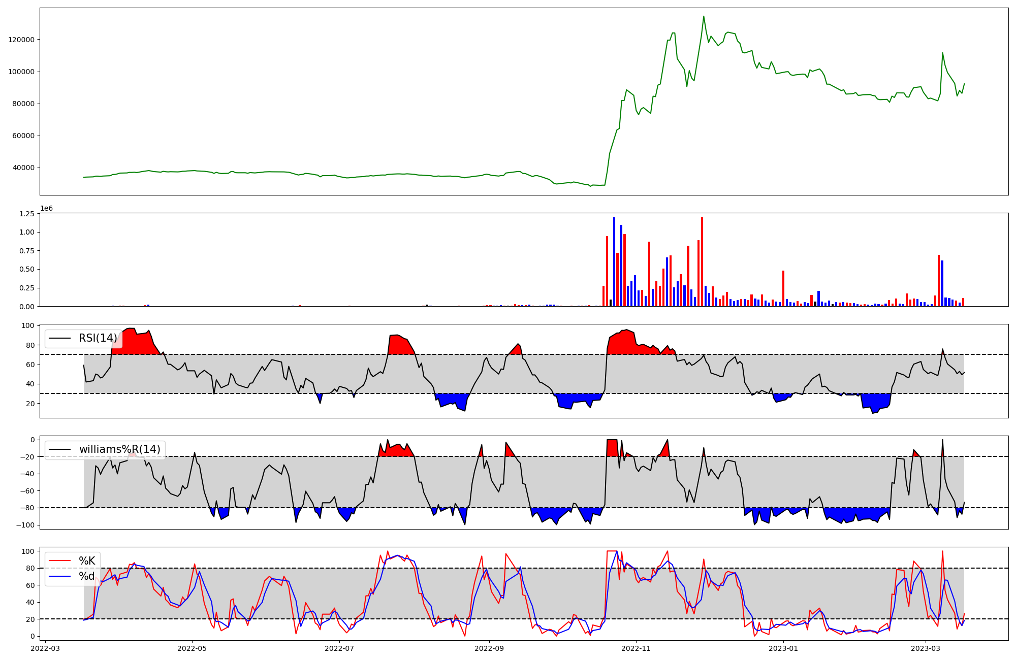The height and width of the screenshot is (660, 1016).
Task: Select the blue %d legend line sample
Action: click(x=59, y=576)
